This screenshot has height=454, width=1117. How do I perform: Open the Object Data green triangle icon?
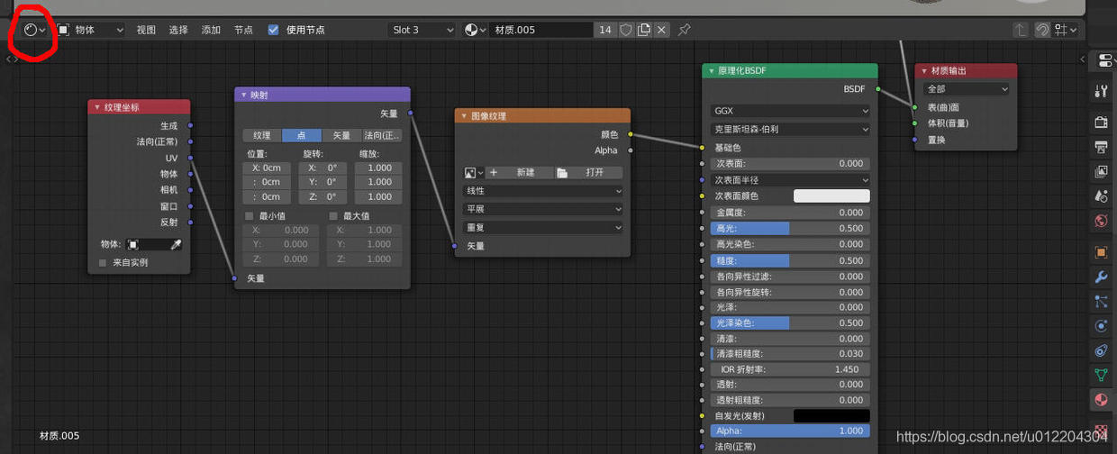click(1101, 375)
